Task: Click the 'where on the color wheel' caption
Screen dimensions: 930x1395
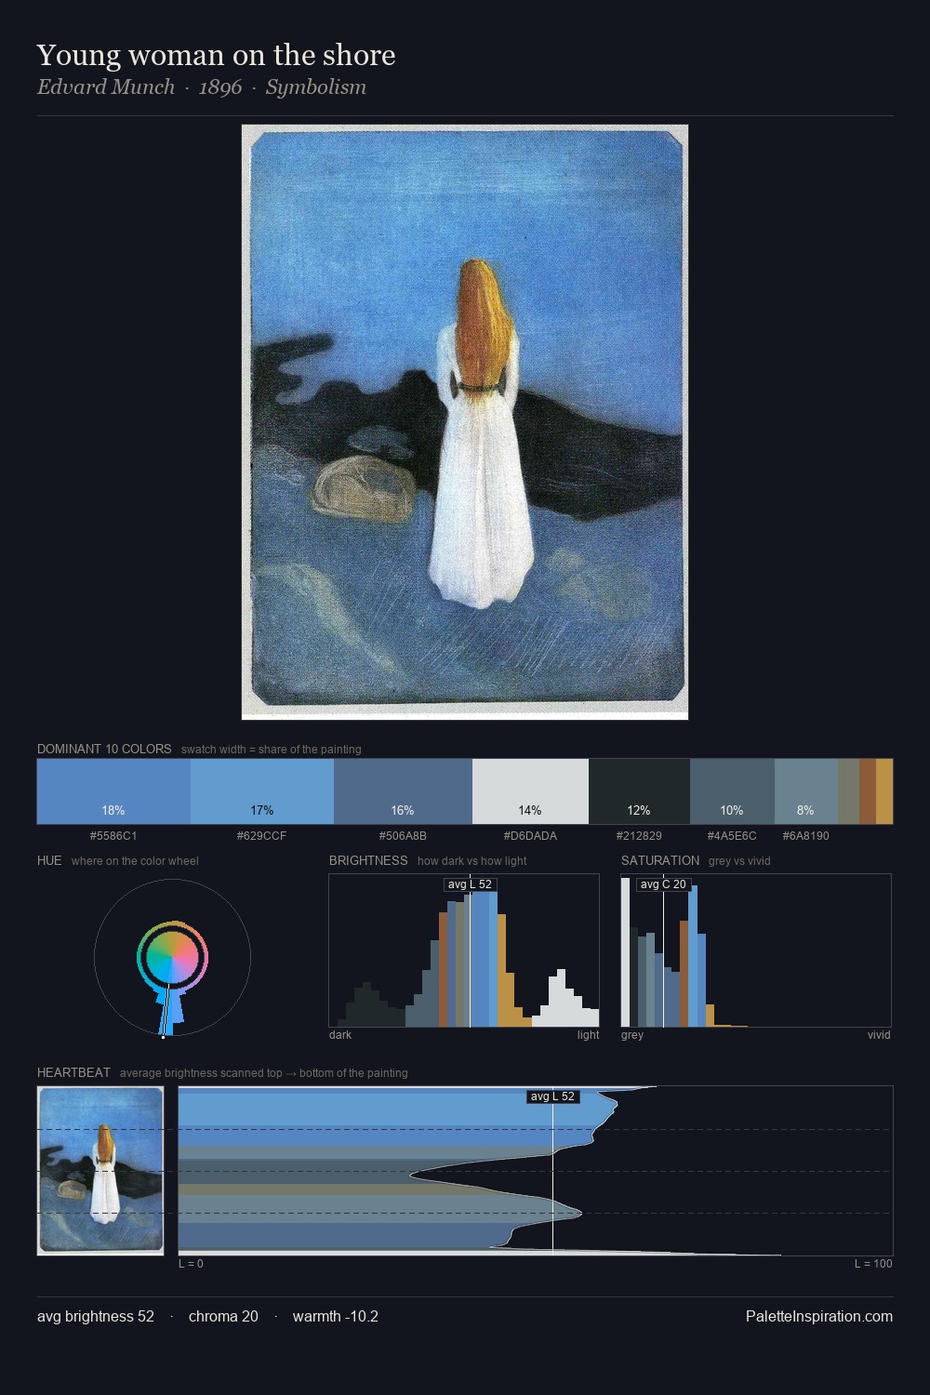Action: click(x=135, y=861)
